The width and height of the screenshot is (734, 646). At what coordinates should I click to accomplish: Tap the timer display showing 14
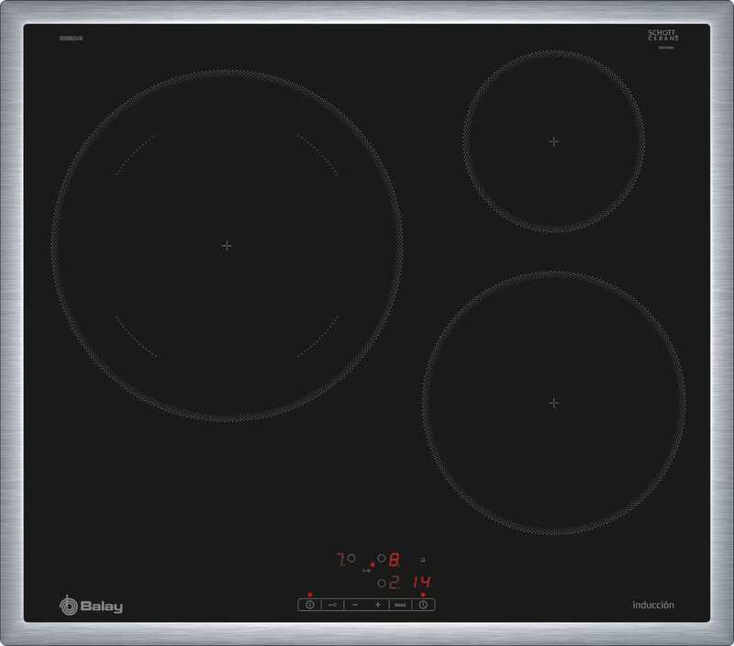pyautogui.click(x=421, y=583)
